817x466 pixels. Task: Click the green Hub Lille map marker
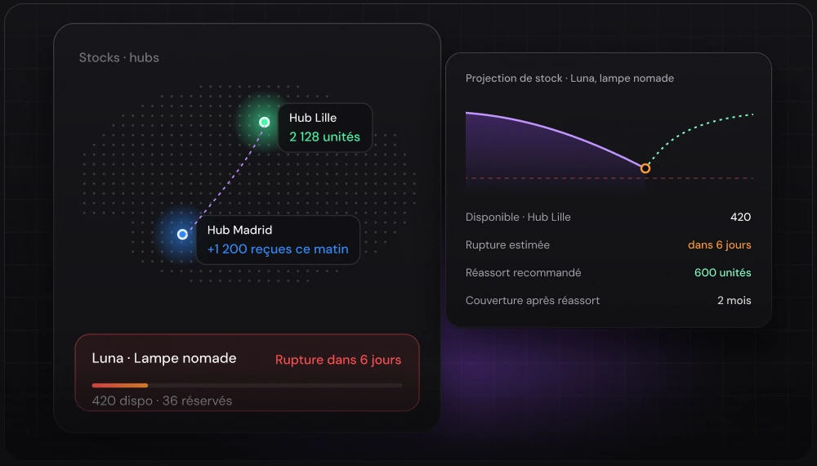[x=264, y=122]
